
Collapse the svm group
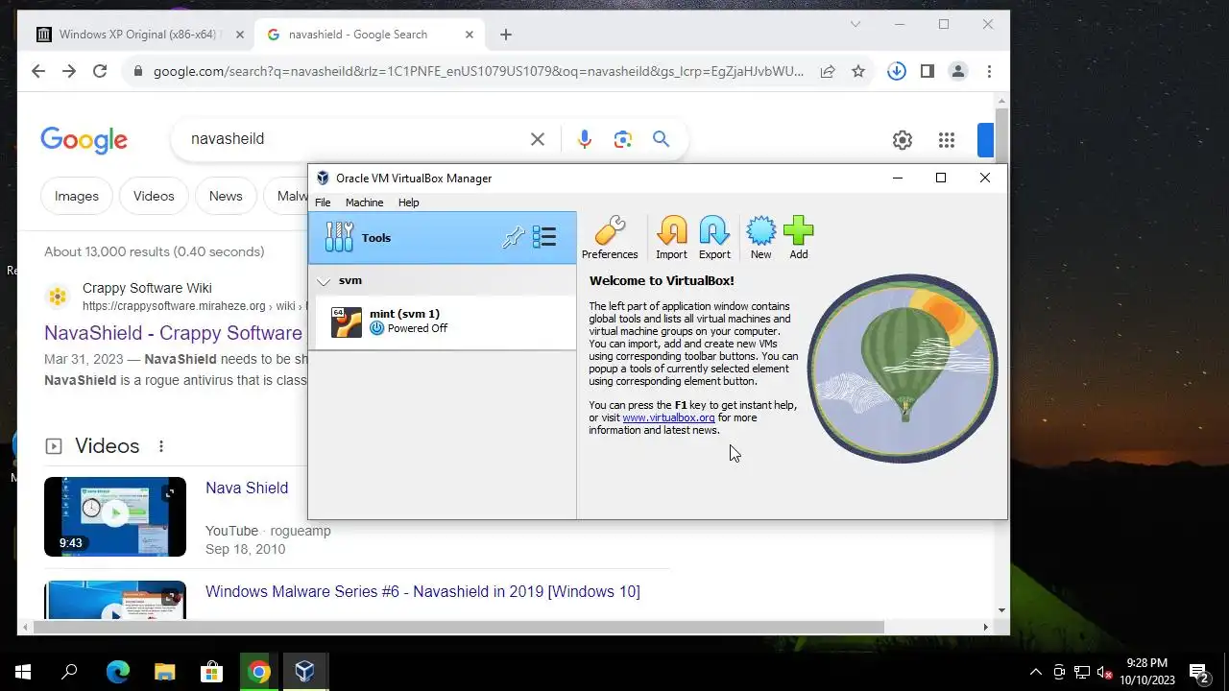click(x=324, y=281)
